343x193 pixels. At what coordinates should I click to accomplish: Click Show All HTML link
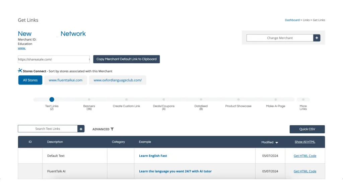(305, 142)
